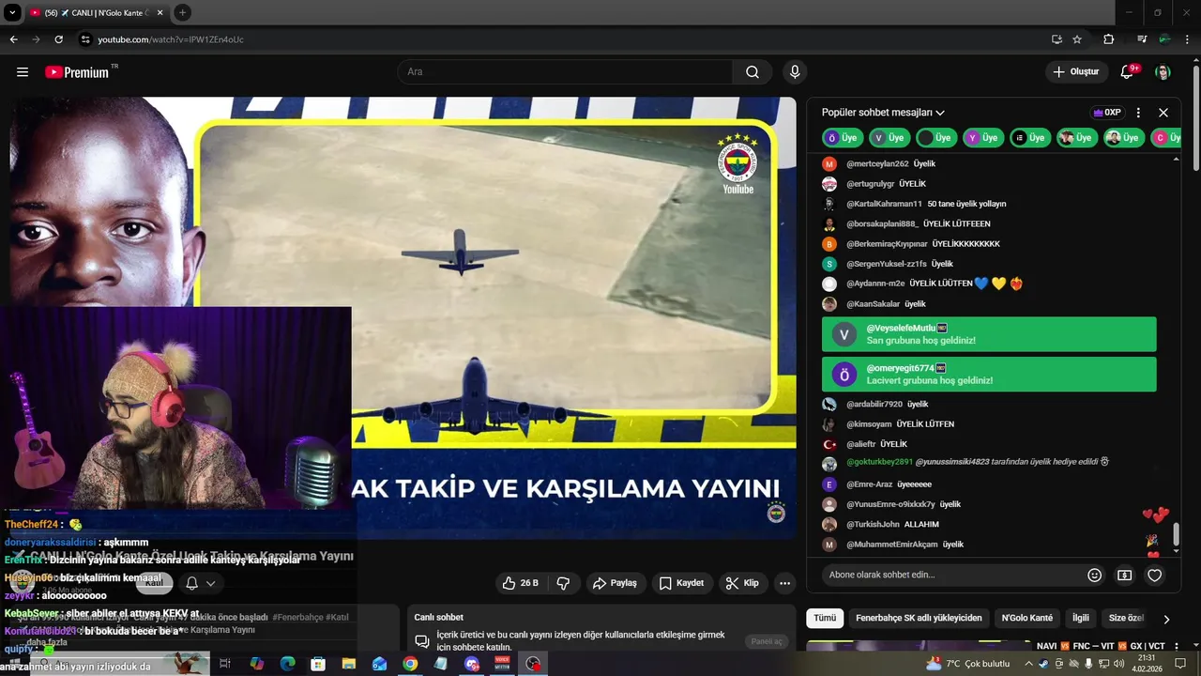Image resolution: width=1201 pixels, height=676 pixels.
Task: Open the Chrome three-dot menu
Action: [x=1187, y=39]
